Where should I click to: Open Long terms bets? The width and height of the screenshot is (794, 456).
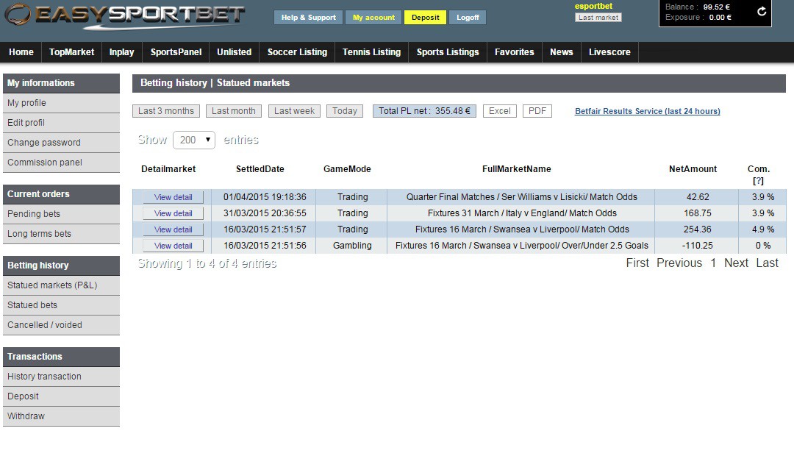coord(61,234)
